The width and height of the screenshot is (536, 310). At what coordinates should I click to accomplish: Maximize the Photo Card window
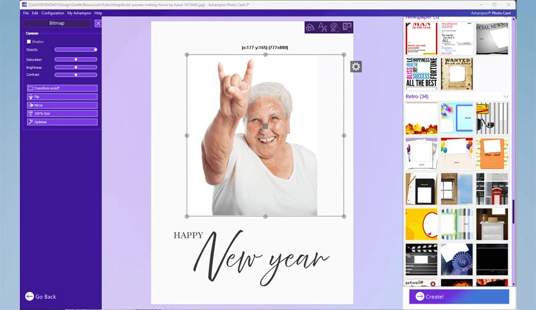point(494,4)
